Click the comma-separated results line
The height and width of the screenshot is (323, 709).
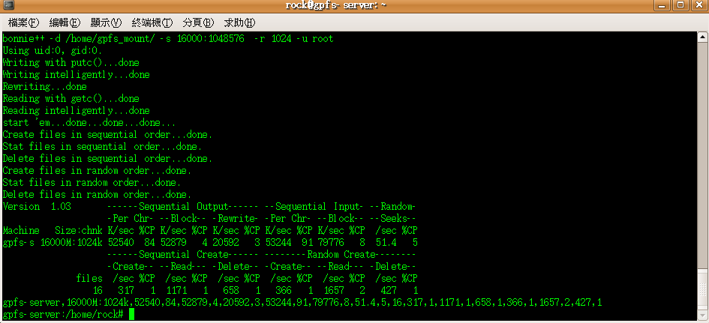coord(302,303)
